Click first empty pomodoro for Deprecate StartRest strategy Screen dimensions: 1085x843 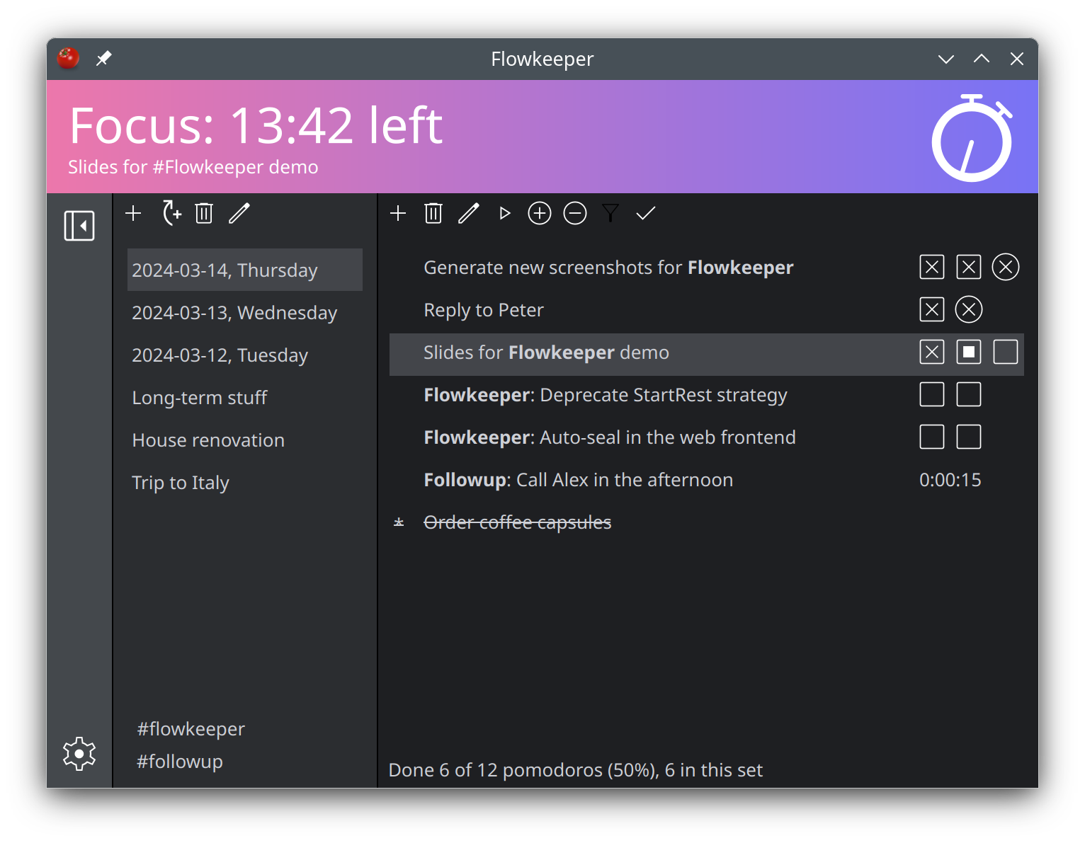(932, 394)
